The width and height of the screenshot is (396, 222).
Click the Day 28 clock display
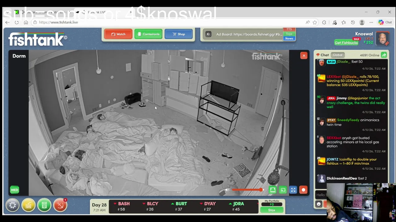99,207
